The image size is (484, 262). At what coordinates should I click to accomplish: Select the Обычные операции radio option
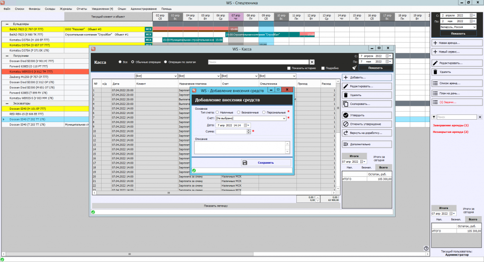pyautogui.click(x=133, y=62)
